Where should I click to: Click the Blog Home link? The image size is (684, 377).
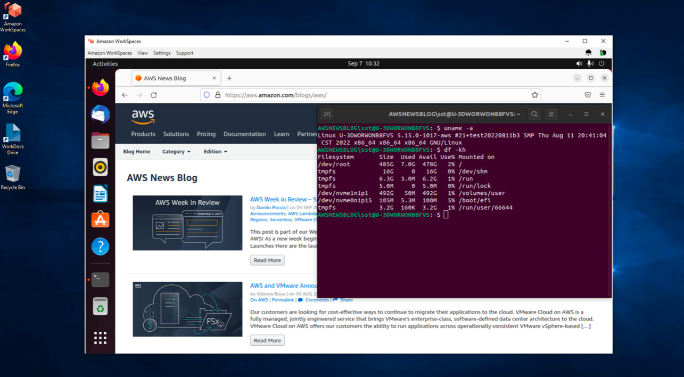click(x=137, y=152)
